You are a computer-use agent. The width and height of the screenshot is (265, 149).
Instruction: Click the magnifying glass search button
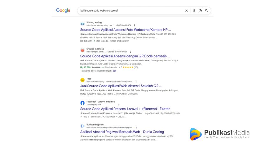click(x=206, y=11)
